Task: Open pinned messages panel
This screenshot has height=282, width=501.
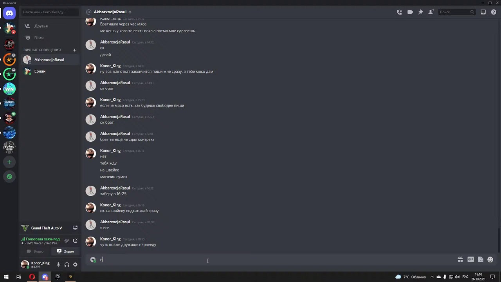Action: point(420,12)
